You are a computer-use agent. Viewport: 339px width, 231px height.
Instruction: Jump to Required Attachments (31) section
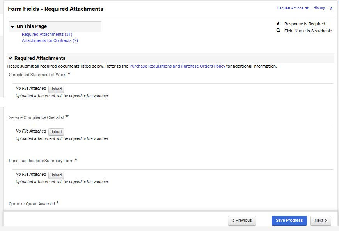pos(47,34)
